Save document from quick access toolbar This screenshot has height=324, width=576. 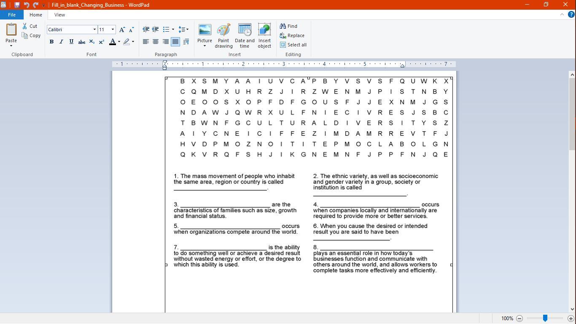click(17, 5)
